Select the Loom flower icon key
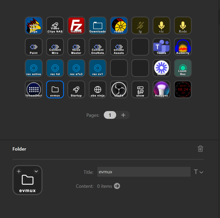Screen dimensions: 220x218 coord(161,68)
